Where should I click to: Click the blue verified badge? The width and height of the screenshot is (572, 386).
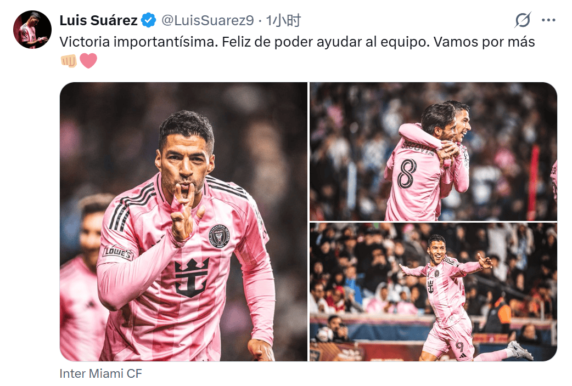pos(149,20)
